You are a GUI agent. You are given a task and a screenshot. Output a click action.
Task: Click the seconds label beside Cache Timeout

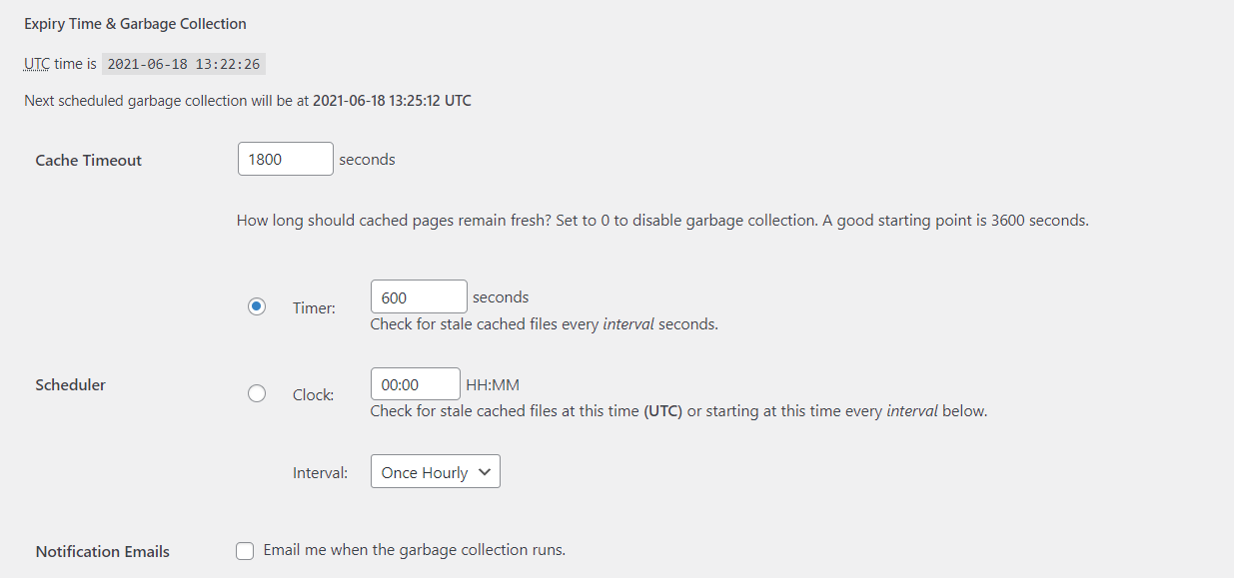point(366,159)
